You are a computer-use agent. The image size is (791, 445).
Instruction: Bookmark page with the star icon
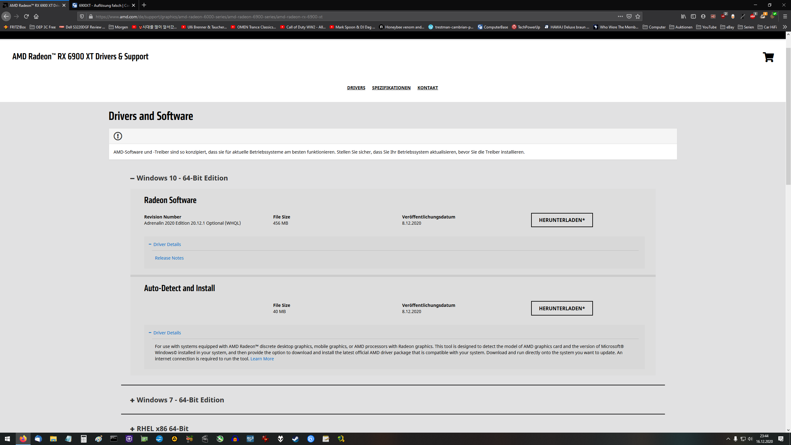[x=638, y=16]
